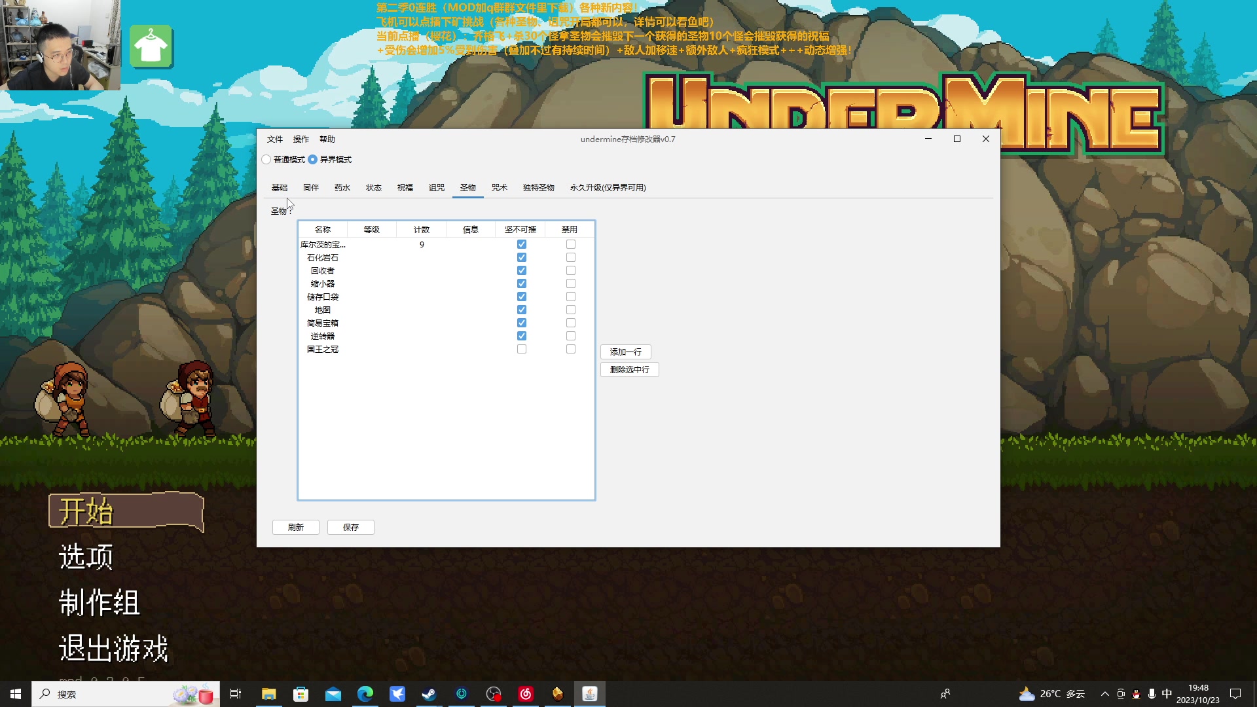
Task: Open the red NetEase Cloud Music taskbar icon
Action: (x=526, y=694)
